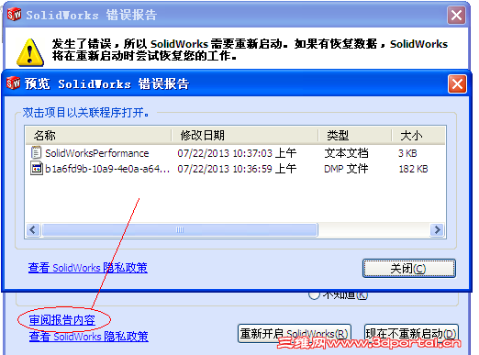Open SolidWorks privacy policy link in preview dialog
This screenshot has height=355, width=479.
pyautogui.click(x=88, y=268)
